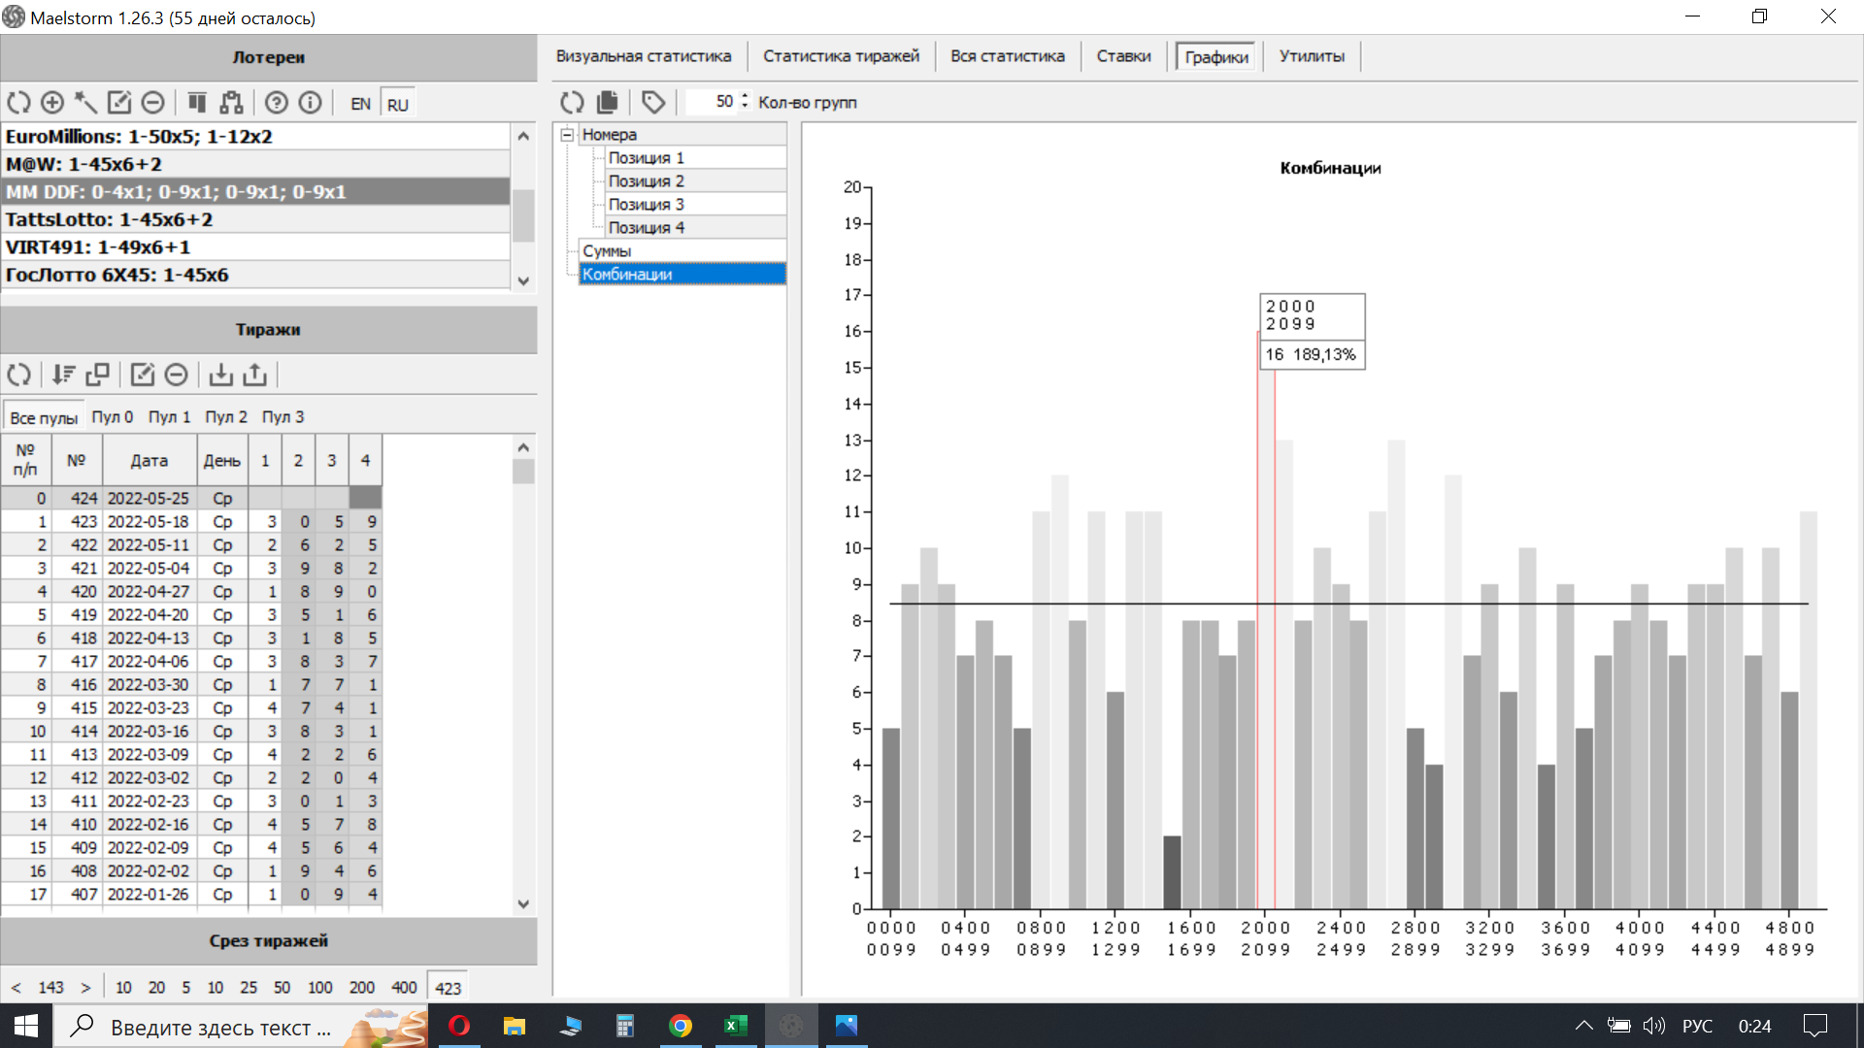
Task: Refresh the Тиражи draws list
Action: pos(19,375)
